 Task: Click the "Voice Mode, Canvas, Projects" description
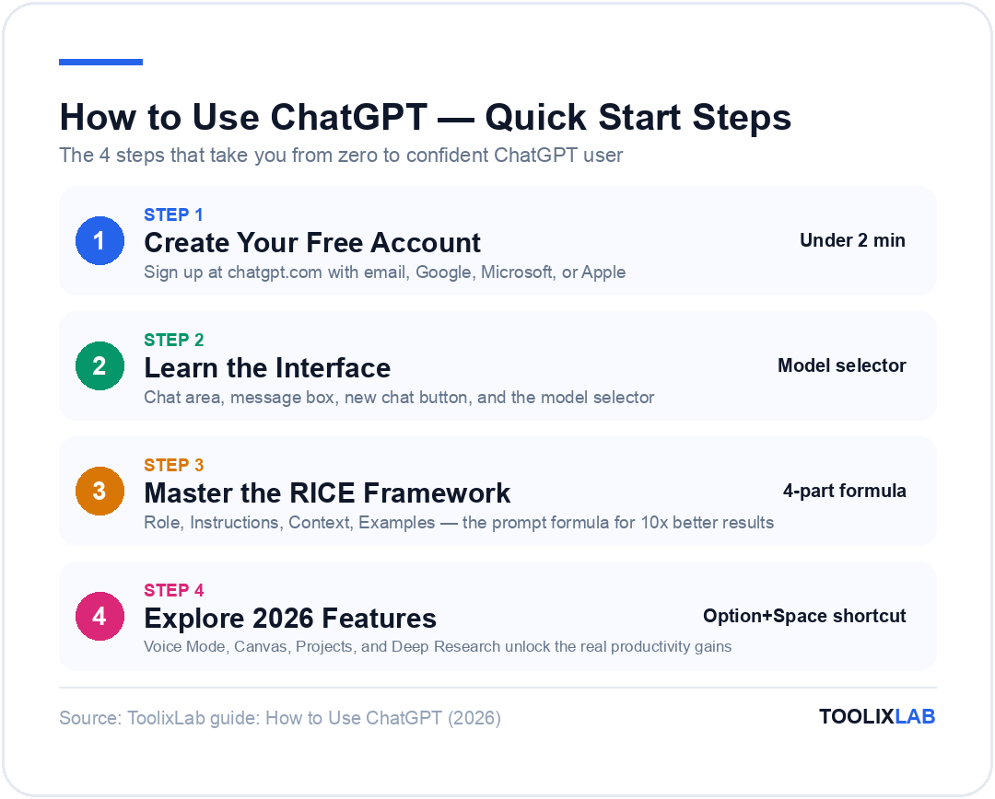pyautogui.click(x=438, y=647)
